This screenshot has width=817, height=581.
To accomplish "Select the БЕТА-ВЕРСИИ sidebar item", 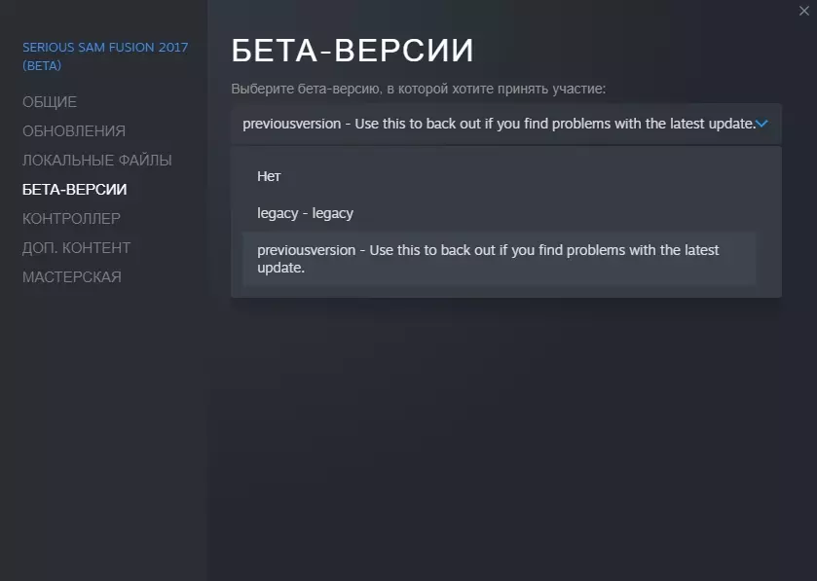I will [x=75, y=190].
